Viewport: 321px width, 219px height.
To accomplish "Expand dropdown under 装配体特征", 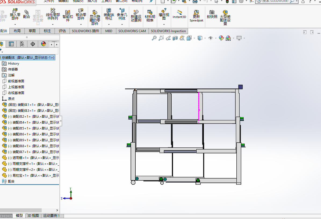I will click(109, 24).
